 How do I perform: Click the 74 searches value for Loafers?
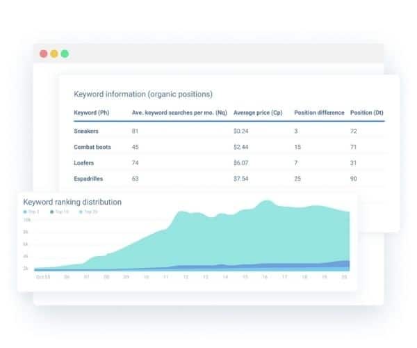(x=135, y=163)
